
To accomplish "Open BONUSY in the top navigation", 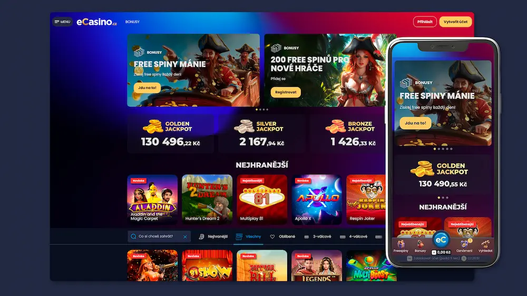I will click(x=132, y=22).
